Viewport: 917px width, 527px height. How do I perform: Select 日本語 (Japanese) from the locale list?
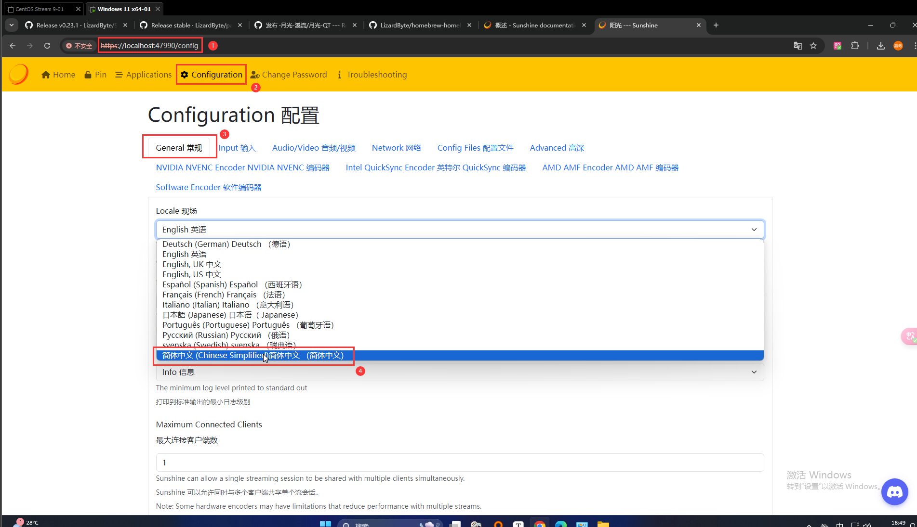click(x=460, y=315)
